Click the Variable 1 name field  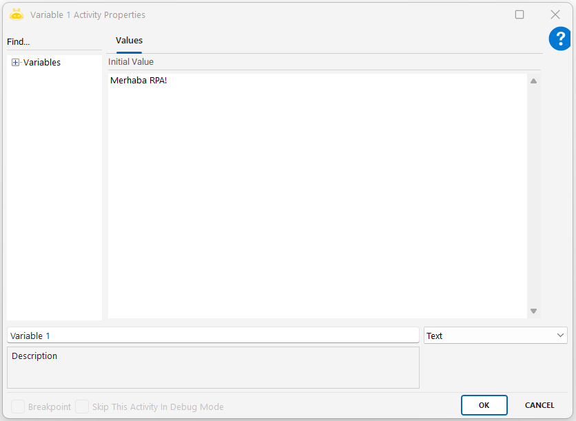[x=213, y=336]
